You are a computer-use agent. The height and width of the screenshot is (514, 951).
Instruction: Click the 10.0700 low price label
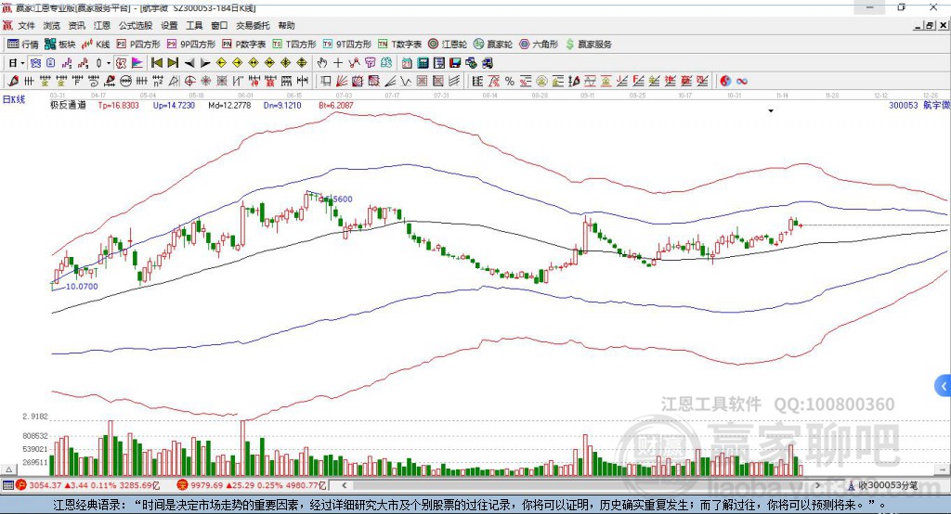point(82,287)
